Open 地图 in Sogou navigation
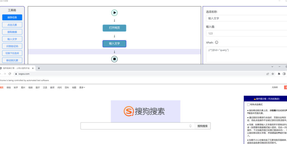The width and height of the screenshot is (287, 144). click(x=74, y=88)
